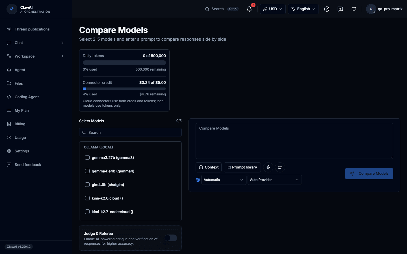The height and width of the screenshot is (254, 407).
Task: Click the Compare Models send button
Action: coord(369,174)
